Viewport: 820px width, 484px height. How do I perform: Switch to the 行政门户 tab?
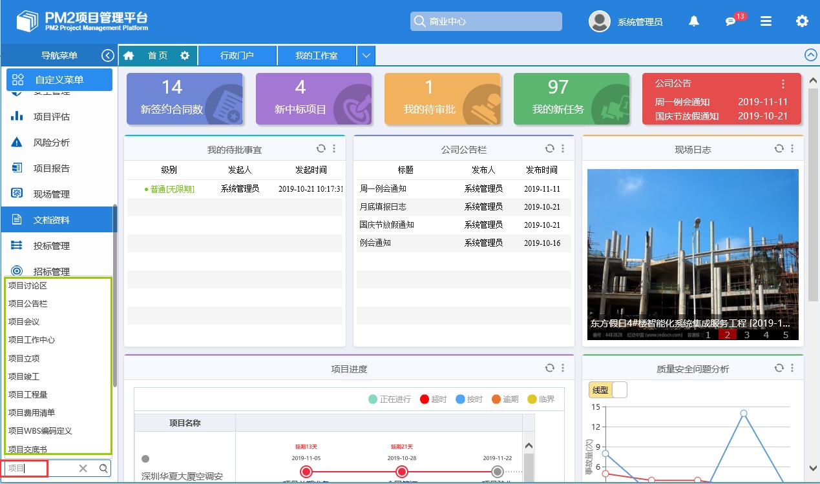click(x=237, y=55)
